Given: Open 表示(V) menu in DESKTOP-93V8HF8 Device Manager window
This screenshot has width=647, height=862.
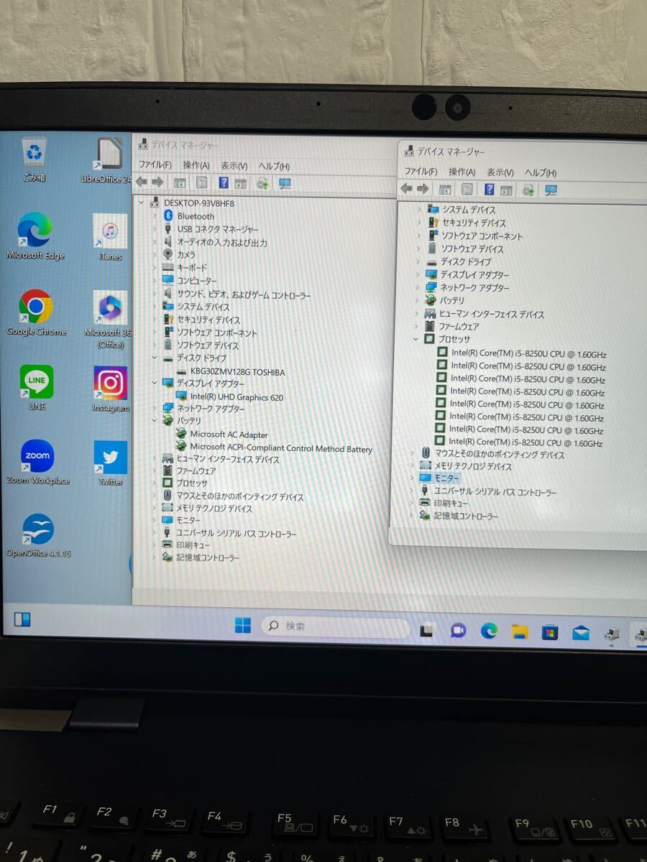Looking at the screenshot, I should click(x=234, y=166).
